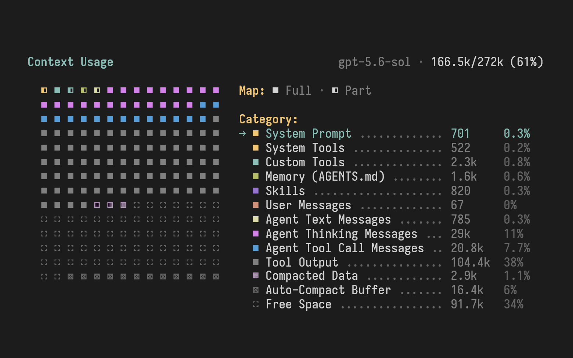Click the 701 token count value
The image size is (573, 358).
pyautogui.click(x=461, y=134)
